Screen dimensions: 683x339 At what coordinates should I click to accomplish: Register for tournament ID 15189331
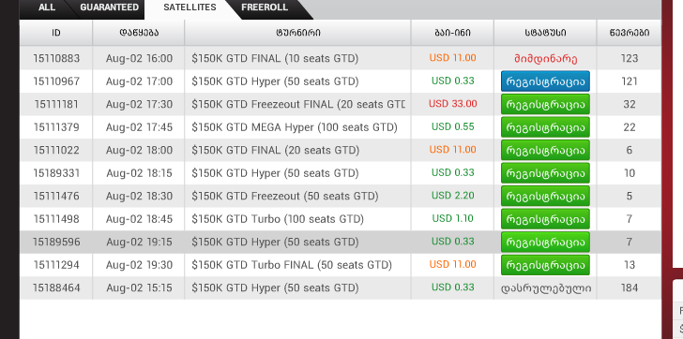545,173
